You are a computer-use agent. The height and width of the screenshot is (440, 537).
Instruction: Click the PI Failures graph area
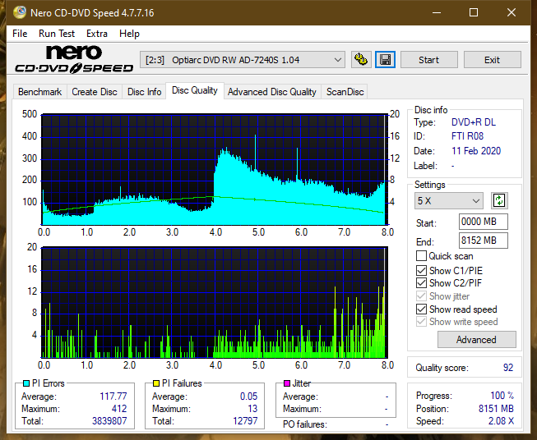pos(215,302)
